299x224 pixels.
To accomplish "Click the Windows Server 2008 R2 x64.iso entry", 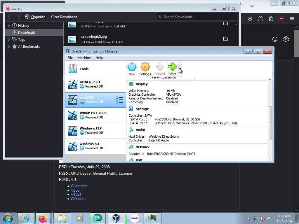I will (x=196, y=123).
